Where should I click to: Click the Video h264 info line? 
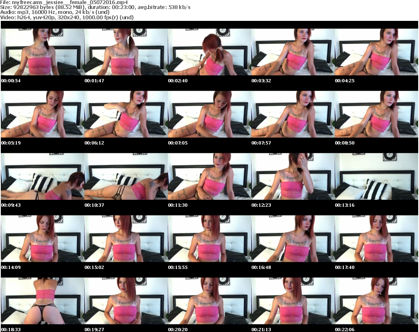coord(67,17)
